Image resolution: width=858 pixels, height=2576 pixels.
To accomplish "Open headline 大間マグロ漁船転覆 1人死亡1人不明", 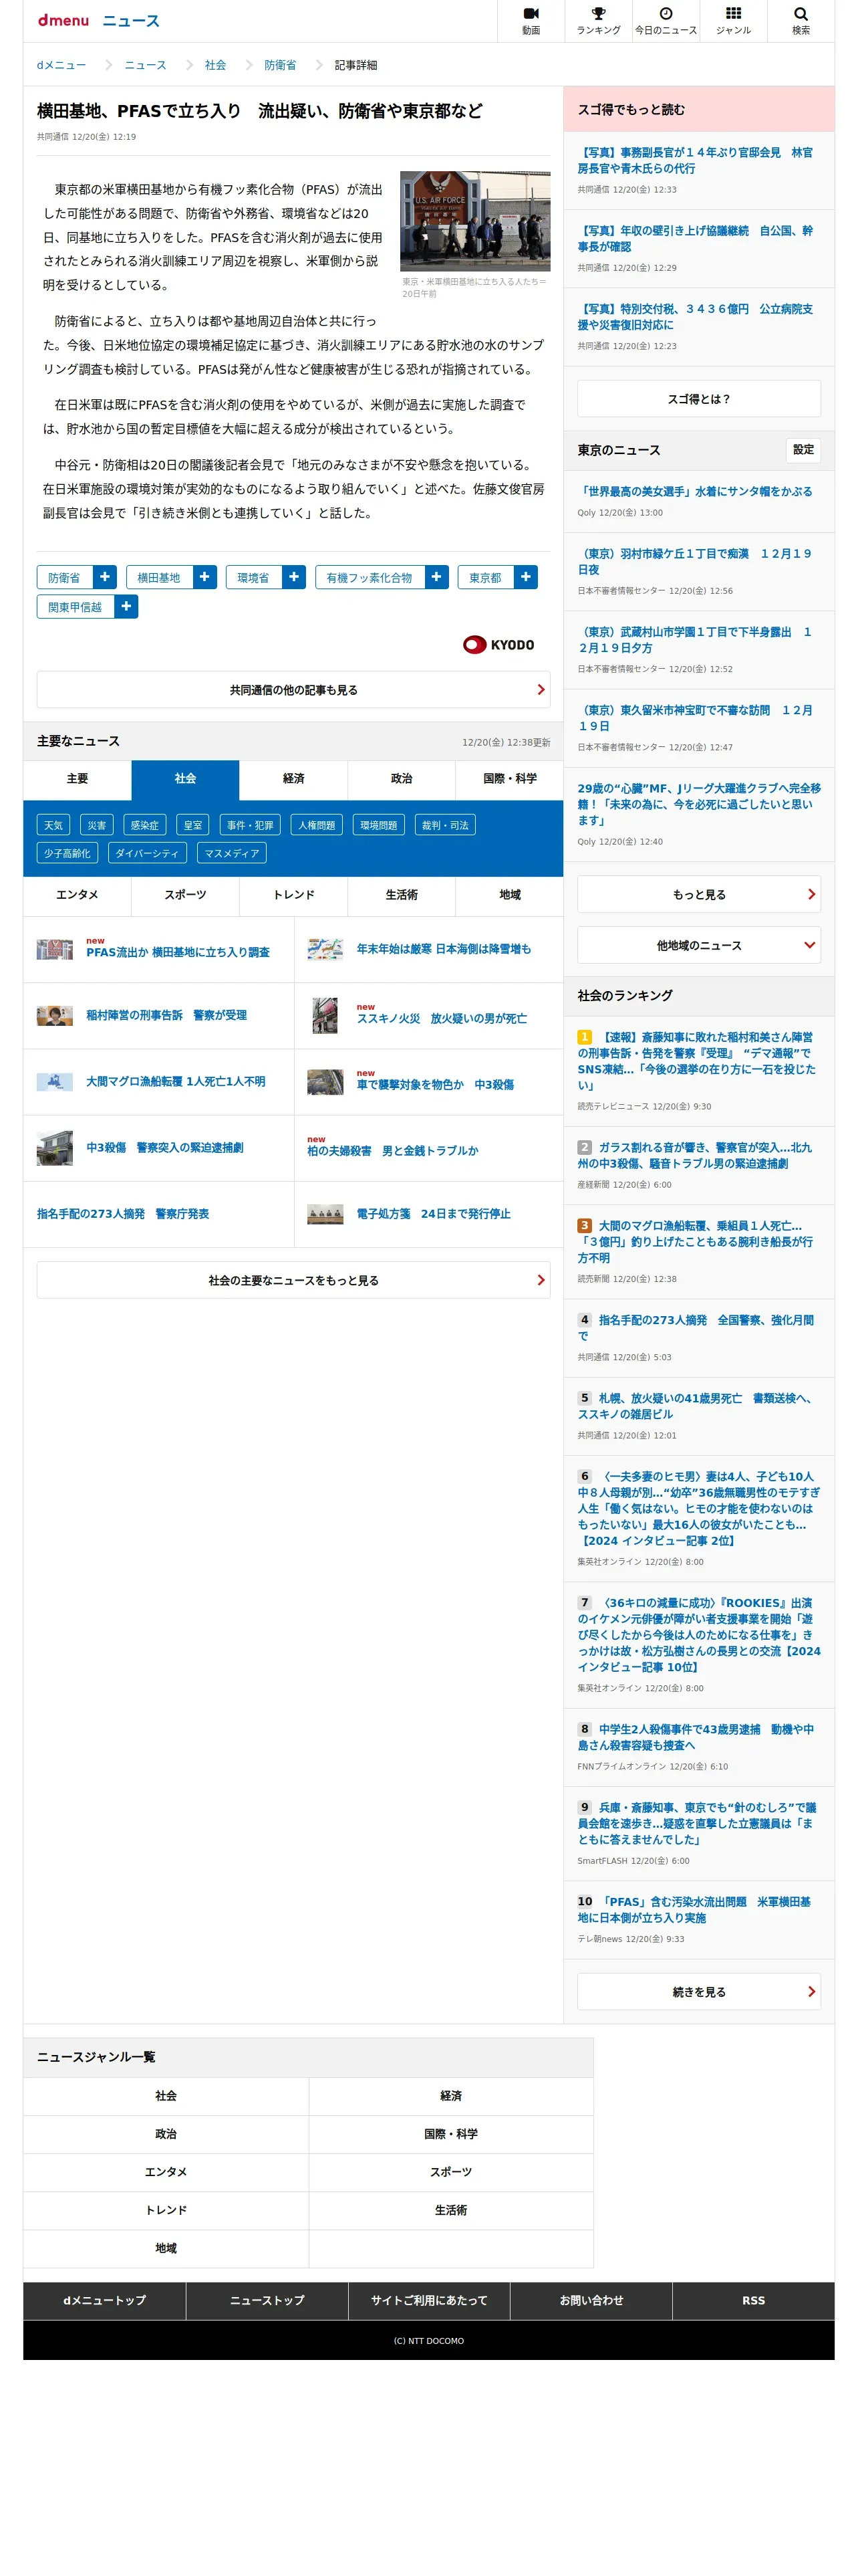I will (x=176, y=1081).
